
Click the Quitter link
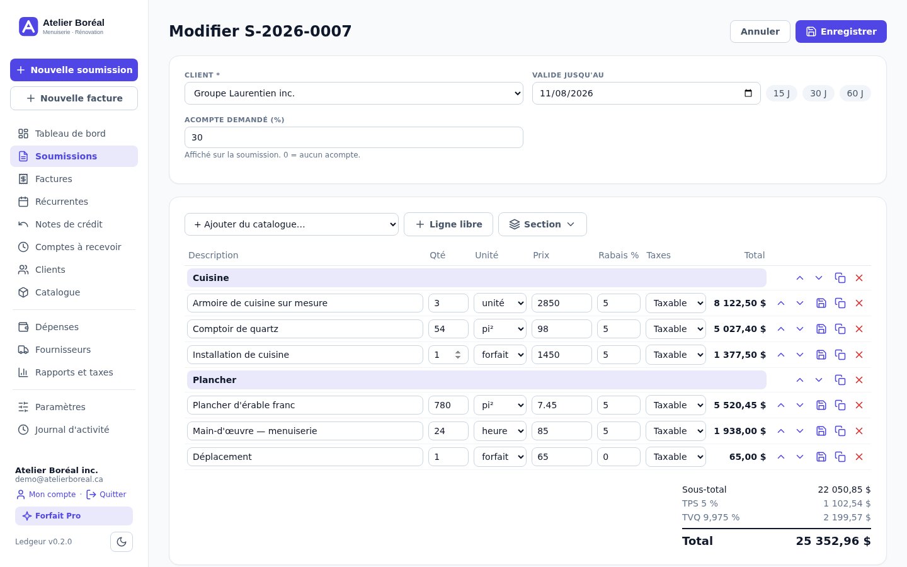pyautogui.click(x=106, y=495)
